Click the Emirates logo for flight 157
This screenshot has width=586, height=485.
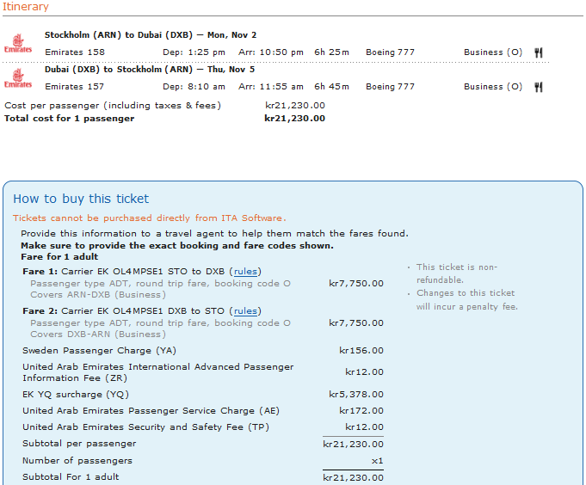tap(17, 78)
